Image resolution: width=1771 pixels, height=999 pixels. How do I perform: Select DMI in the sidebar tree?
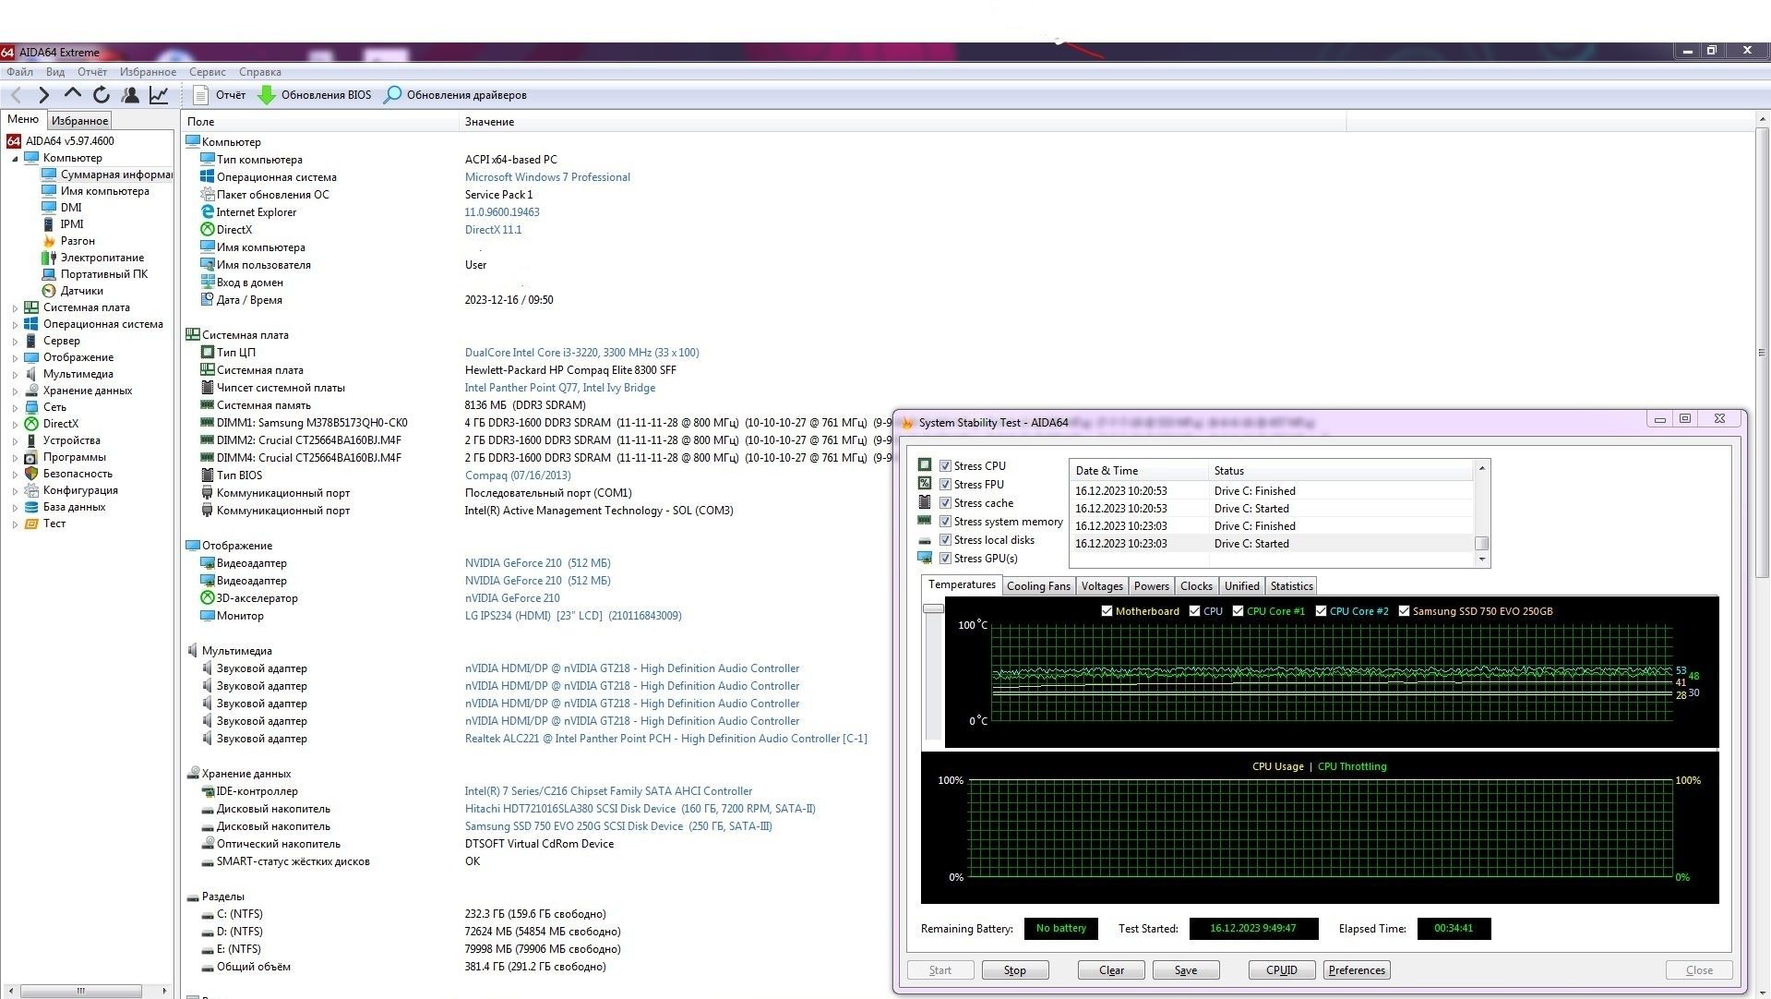pyautogui.click(x=71, y=208)
